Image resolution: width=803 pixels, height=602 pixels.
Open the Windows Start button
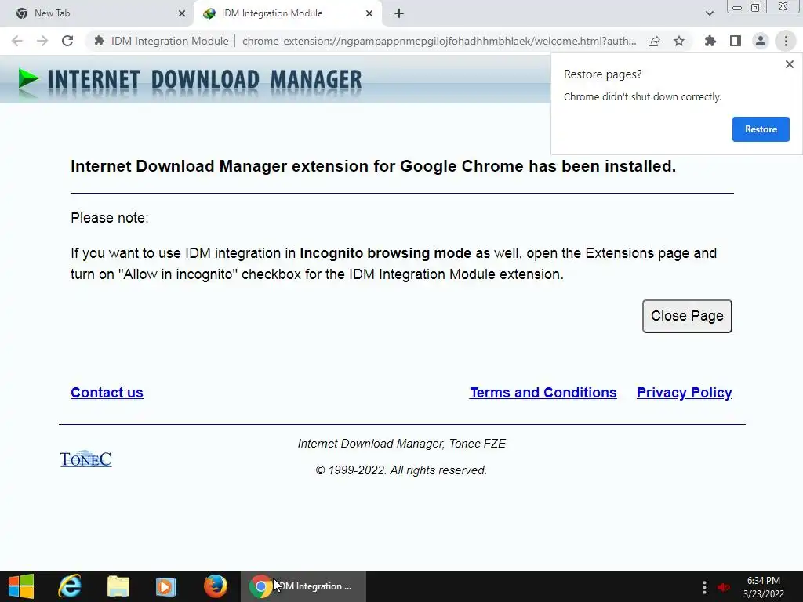pyautogui.click(x=21, y=586)
